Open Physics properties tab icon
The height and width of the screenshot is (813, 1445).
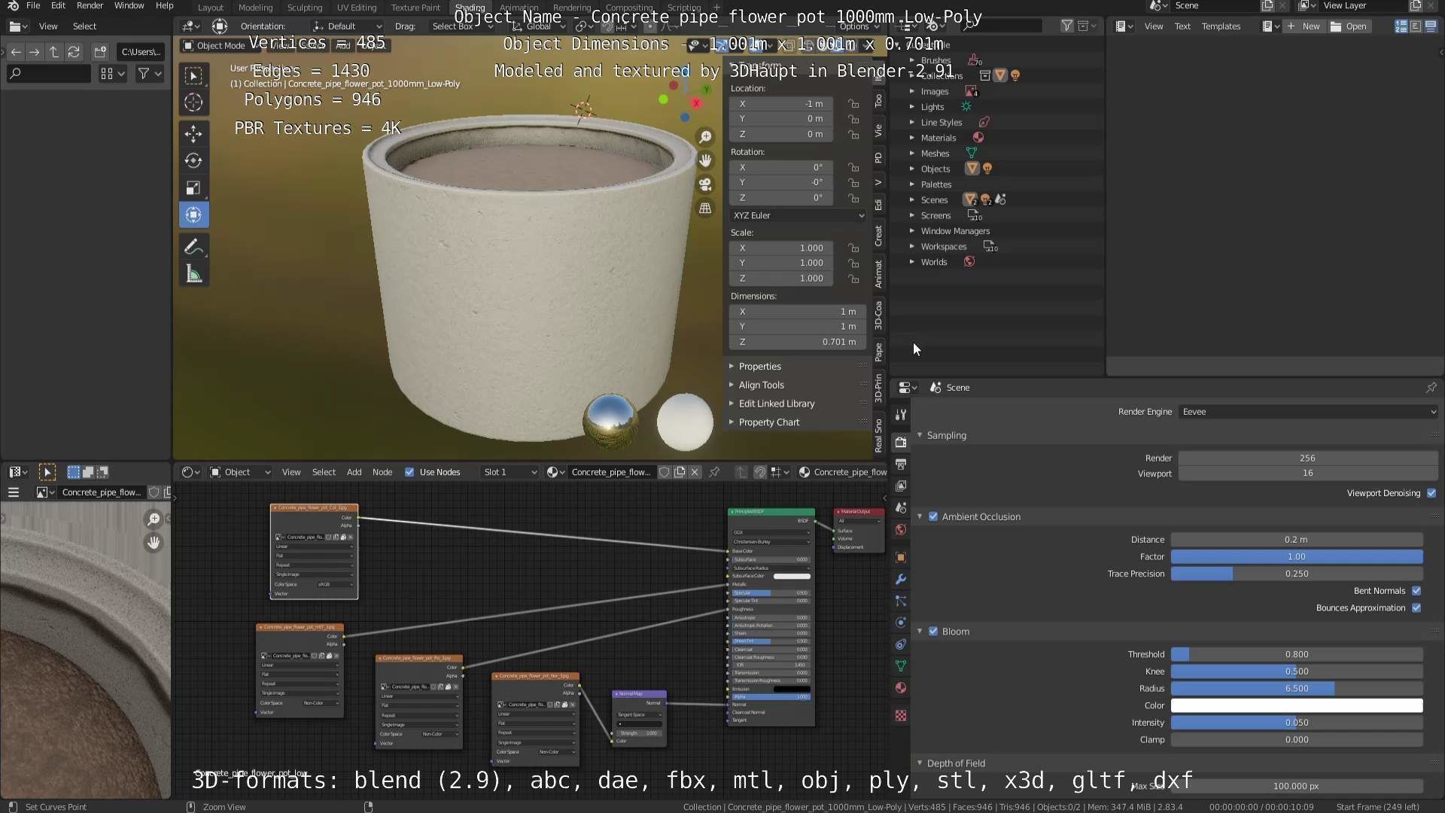click(x=901, y=623)
